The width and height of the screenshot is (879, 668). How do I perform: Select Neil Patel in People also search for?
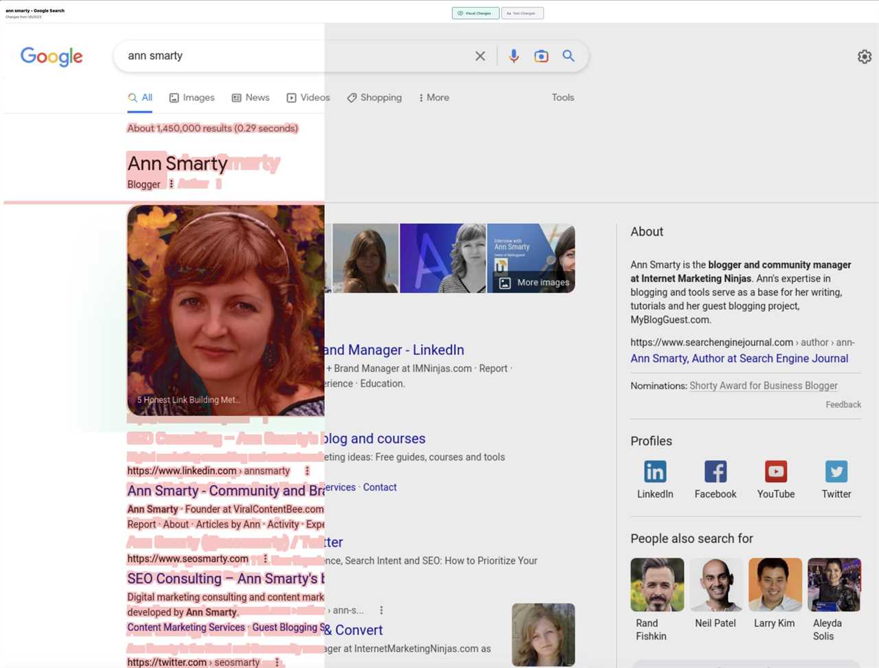point(716,594)
